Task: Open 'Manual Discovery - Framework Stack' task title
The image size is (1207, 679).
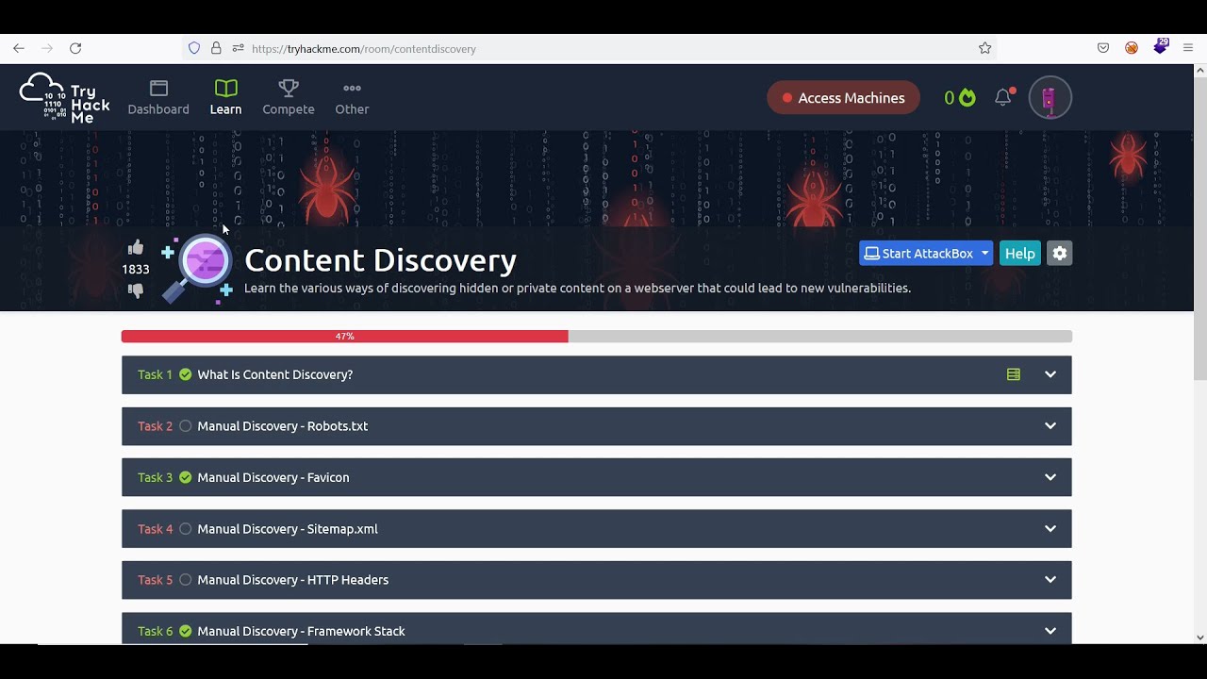Action: click(x=302, y=631)
